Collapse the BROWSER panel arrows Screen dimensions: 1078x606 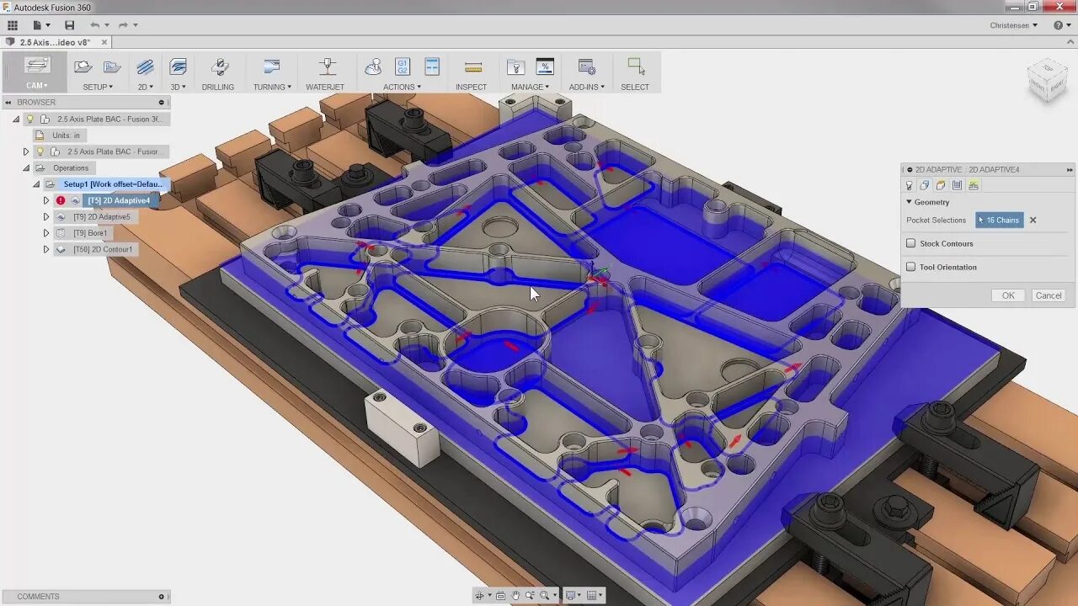[8, 103]
